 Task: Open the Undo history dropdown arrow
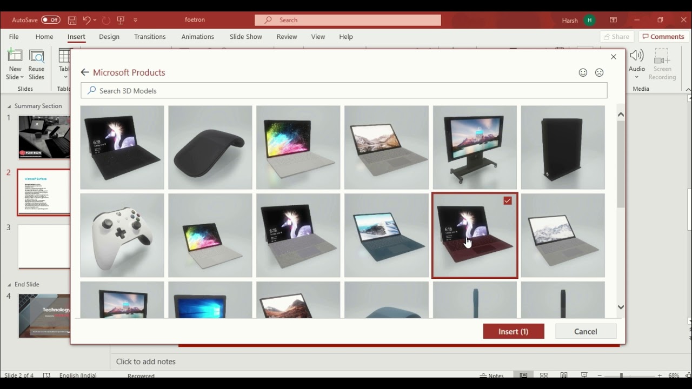95,20
